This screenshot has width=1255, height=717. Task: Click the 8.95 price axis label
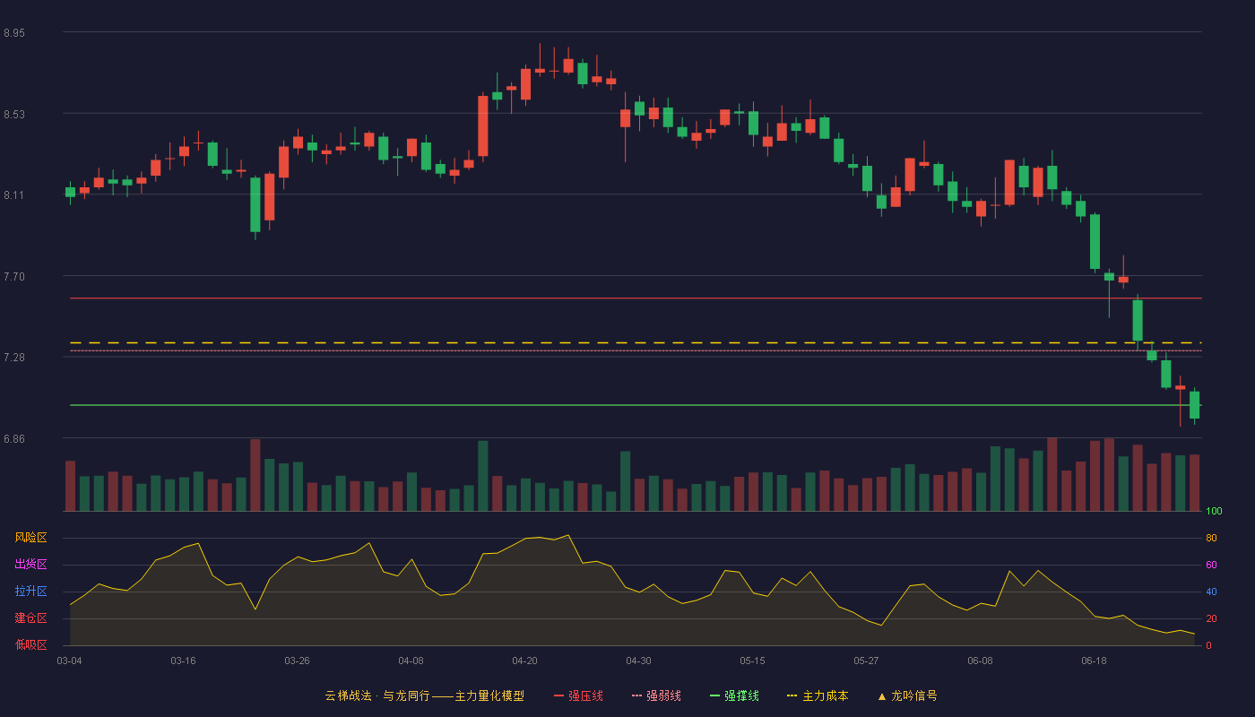click(14, 33)
